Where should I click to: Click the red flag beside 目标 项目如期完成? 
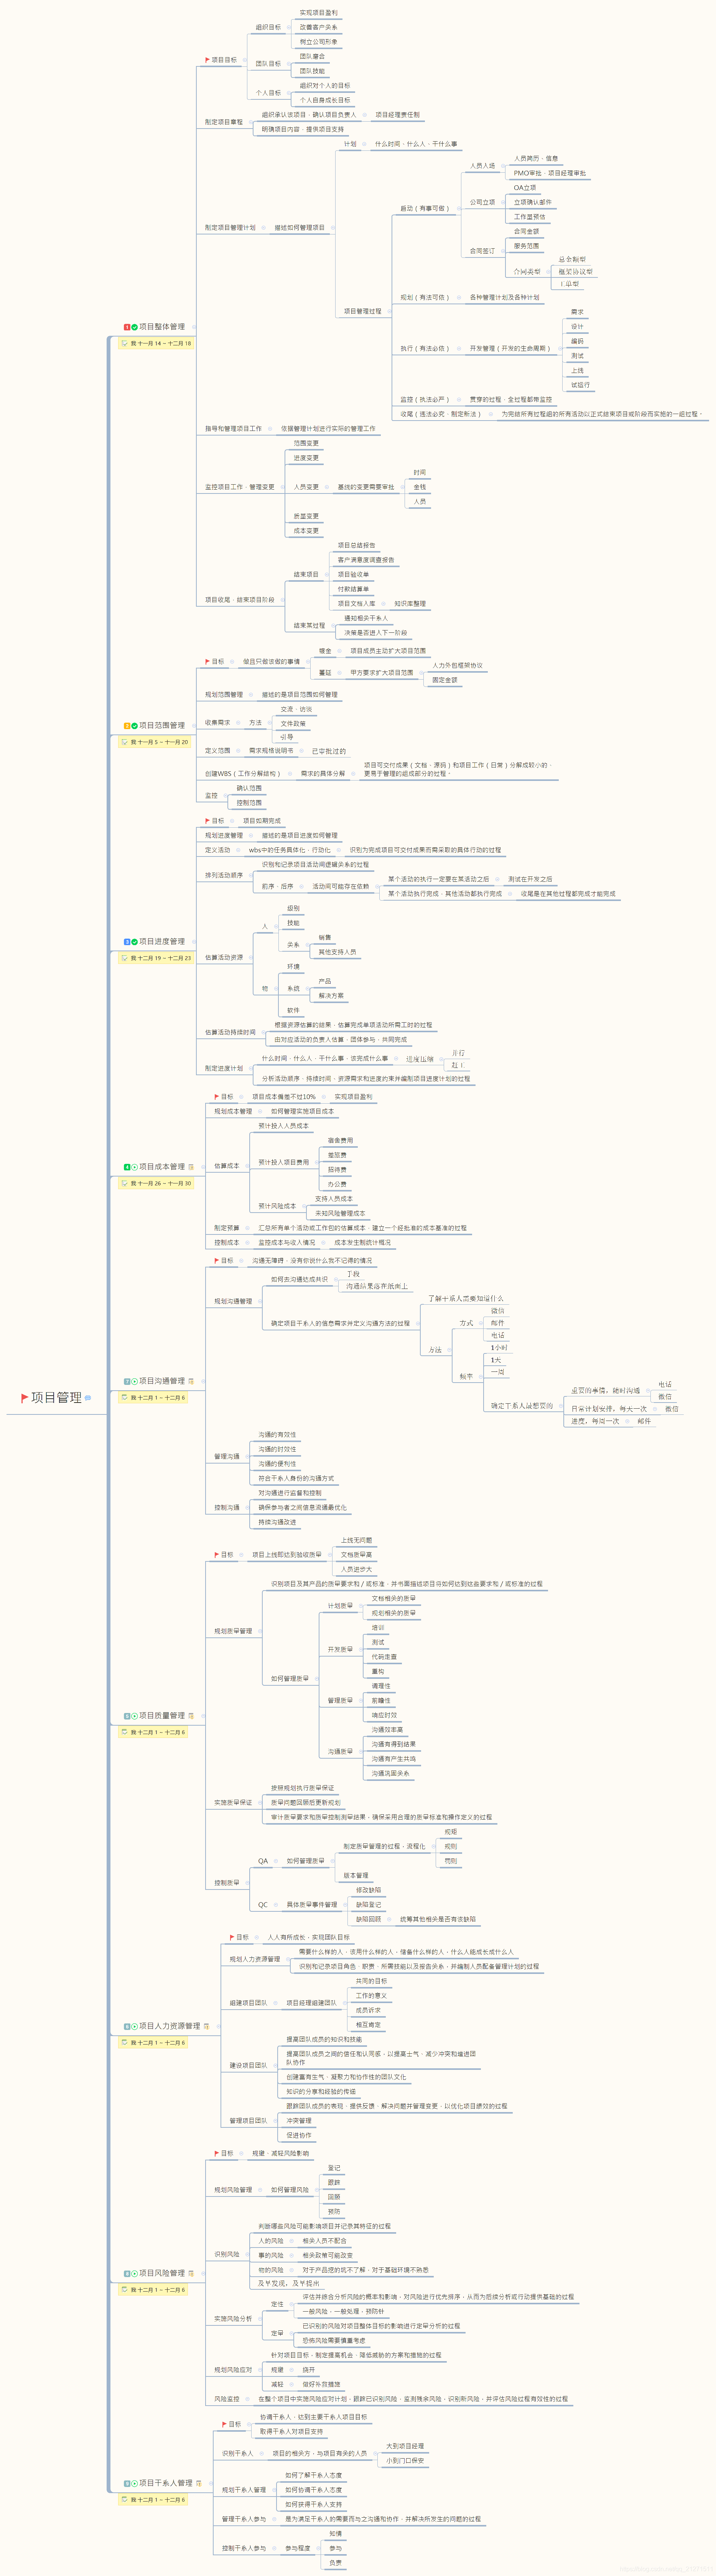coord(207,821)
